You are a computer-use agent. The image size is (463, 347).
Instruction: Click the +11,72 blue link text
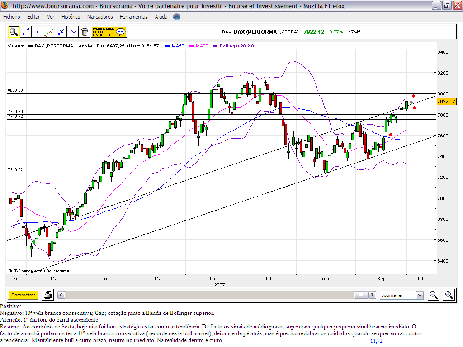pos(375,341)
